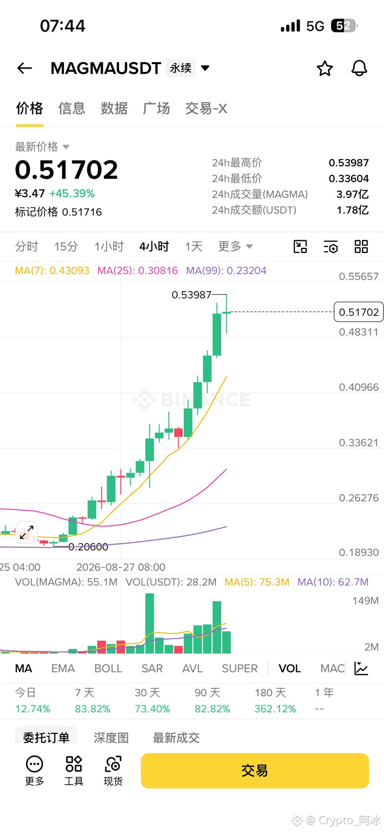Toggle the VOL sub-indicator
The height and width of the screenshot is (832, 384).
[289, 669]
